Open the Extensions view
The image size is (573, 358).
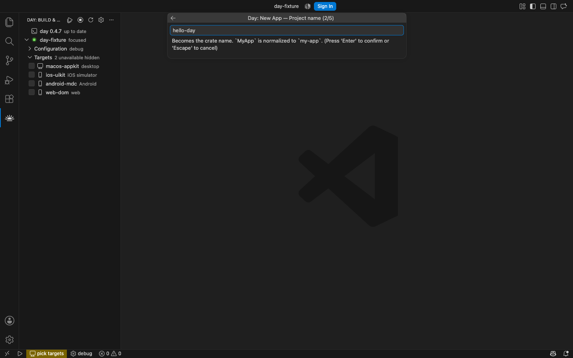tap(10, 99)
